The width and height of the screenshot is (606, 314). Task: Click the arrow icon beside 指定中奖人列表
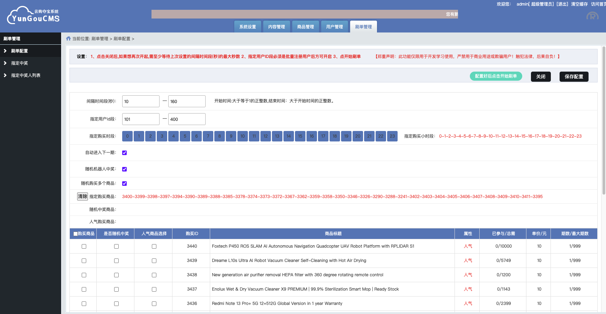coord(5,75)
